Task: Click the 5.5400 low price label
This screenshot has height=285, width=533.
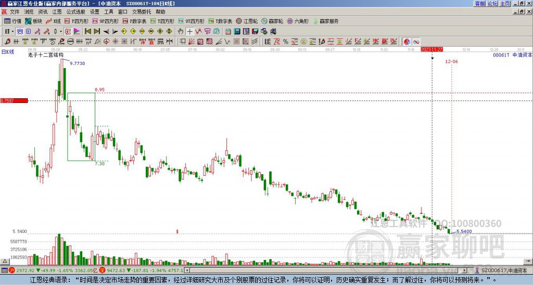Action: 464,231
